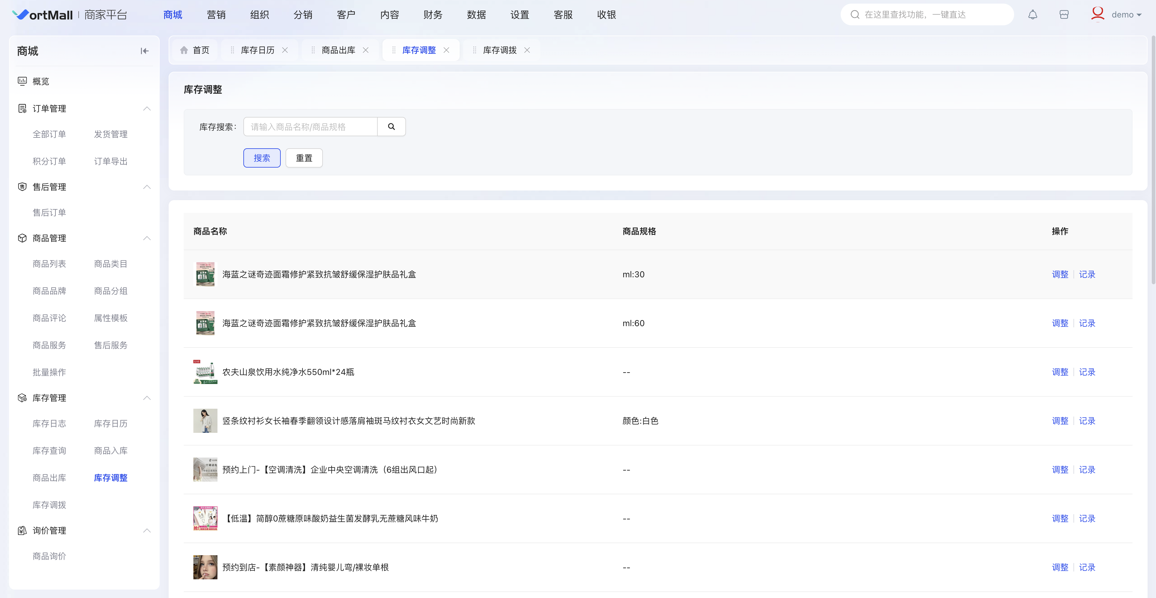Collapse the 商品管理 menu section

click(x=147, y=238)
